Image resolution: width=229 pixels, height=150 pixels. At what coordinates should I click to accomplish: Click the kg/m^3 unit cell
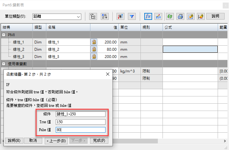click(x=129, y=71)
